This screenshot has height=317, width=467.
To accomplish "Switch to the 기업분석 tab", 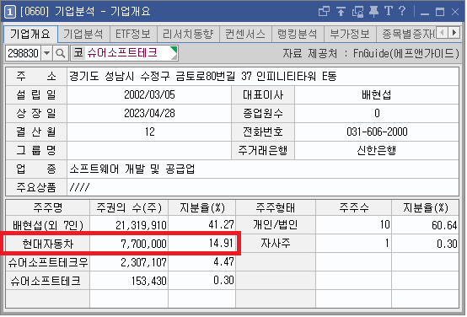I will (83, 35).
